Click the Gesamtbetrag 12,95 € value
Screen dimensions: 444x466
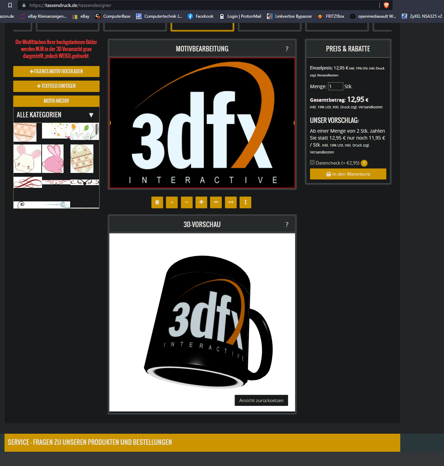(x=358, y=100)
